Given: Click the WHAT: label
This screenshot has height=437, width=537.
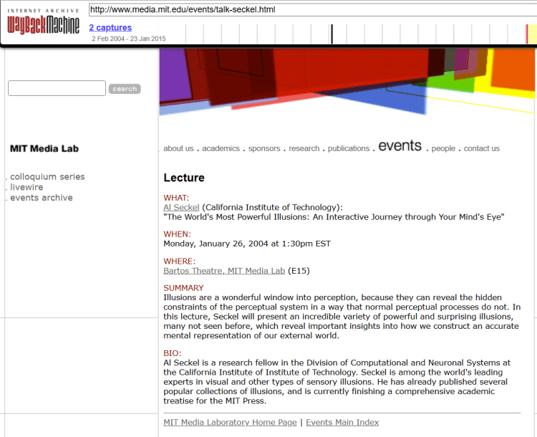Looking at the screenshot, I should (176, 198).
